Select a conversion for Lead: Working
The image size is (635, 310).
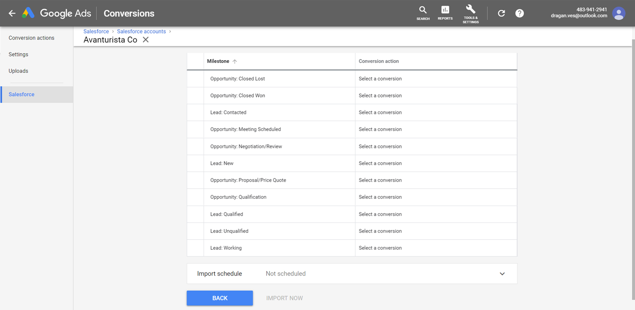click(380, 248)
